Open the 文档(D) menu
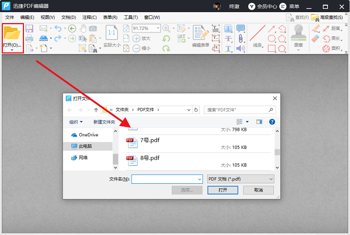 69,17
